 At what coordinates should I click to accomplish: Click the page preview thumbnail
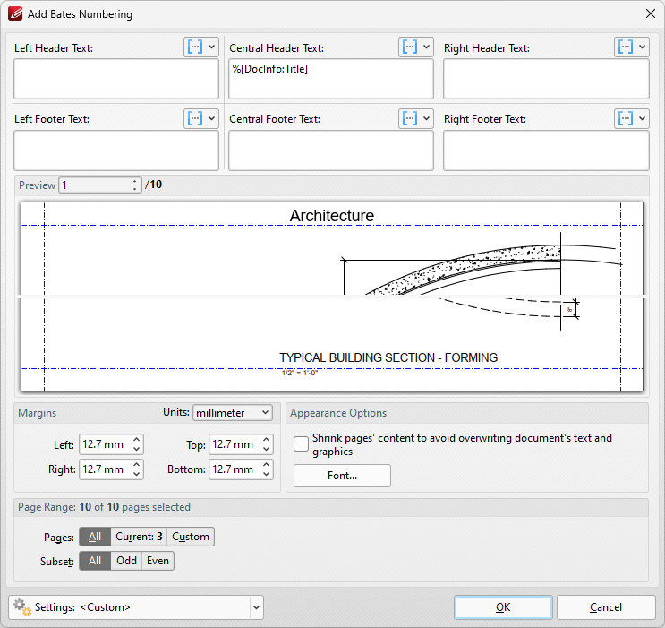pos(332,297)
